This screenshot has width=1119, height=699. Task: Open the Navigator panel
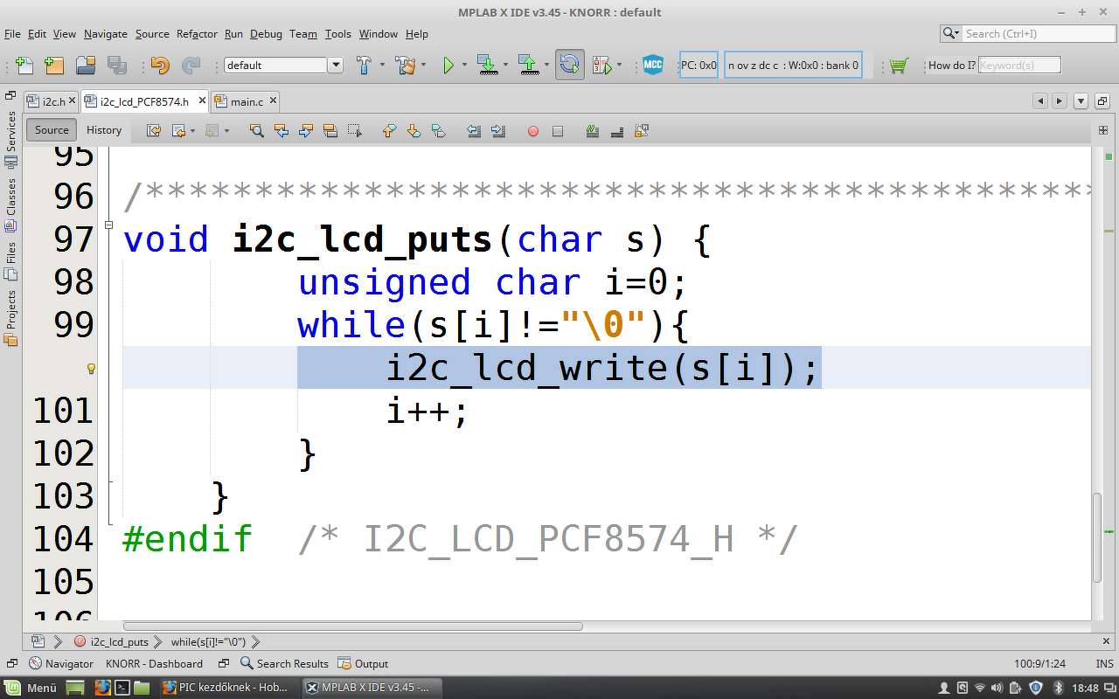61,663
